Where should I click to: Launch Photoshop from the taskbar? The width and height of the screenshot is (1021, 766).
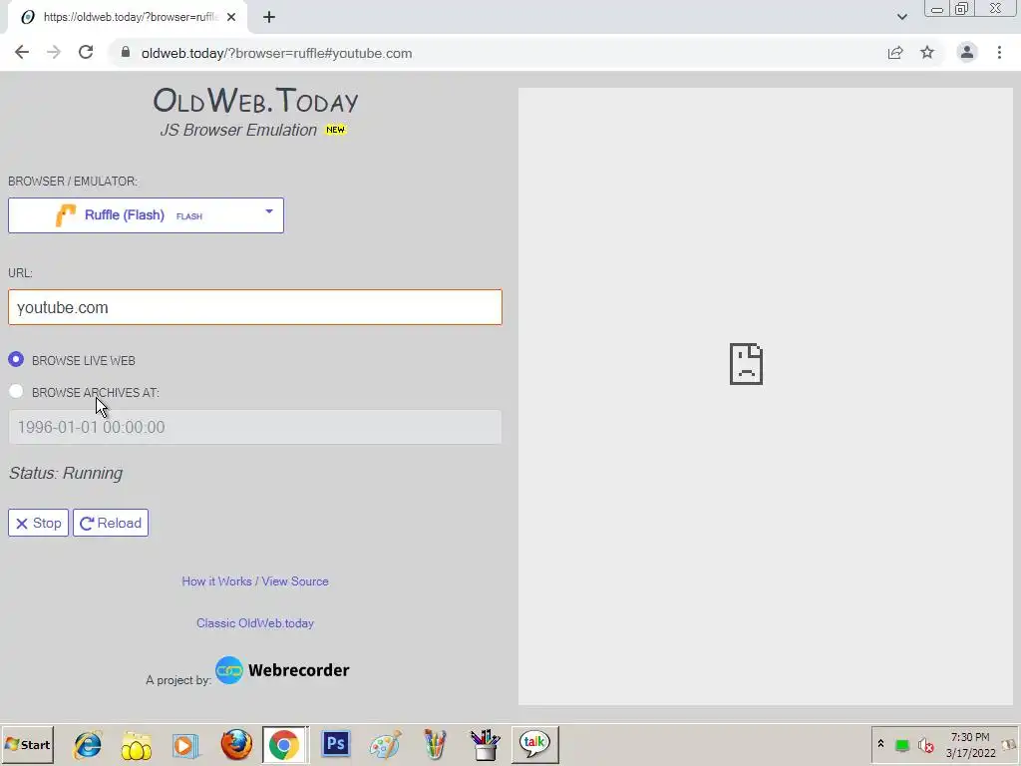pyautogui.click(x=336, y=743)
